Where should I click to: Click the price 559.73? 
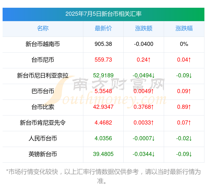click(x=103, y=60)
